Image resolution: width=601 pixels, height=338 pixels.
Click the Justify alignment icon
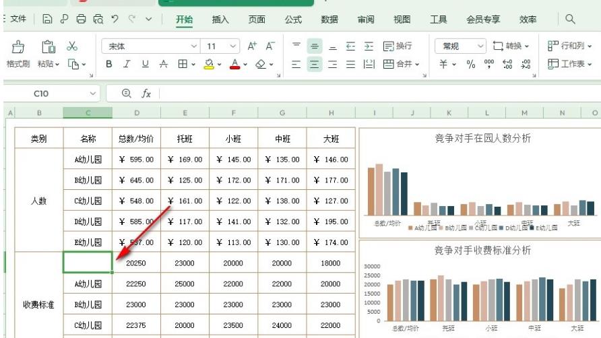[351, 64]
